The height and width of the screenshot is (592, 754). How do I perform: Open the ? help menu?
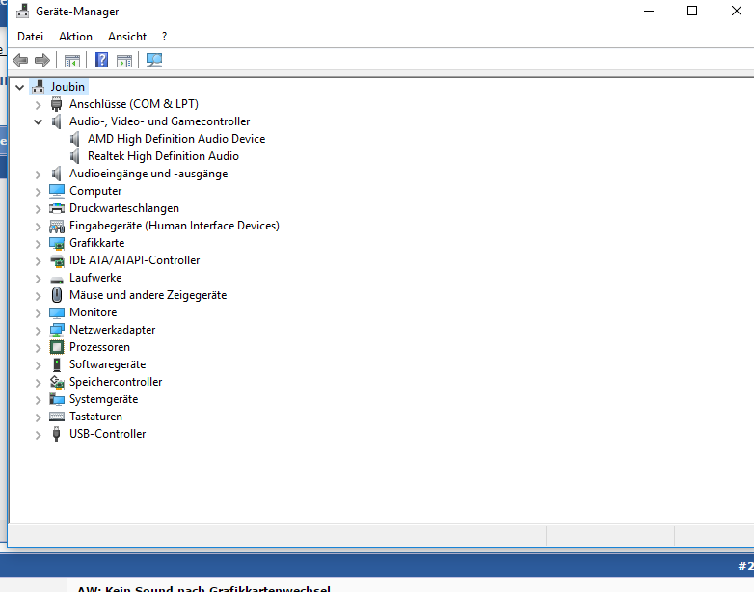pos(165,37)
